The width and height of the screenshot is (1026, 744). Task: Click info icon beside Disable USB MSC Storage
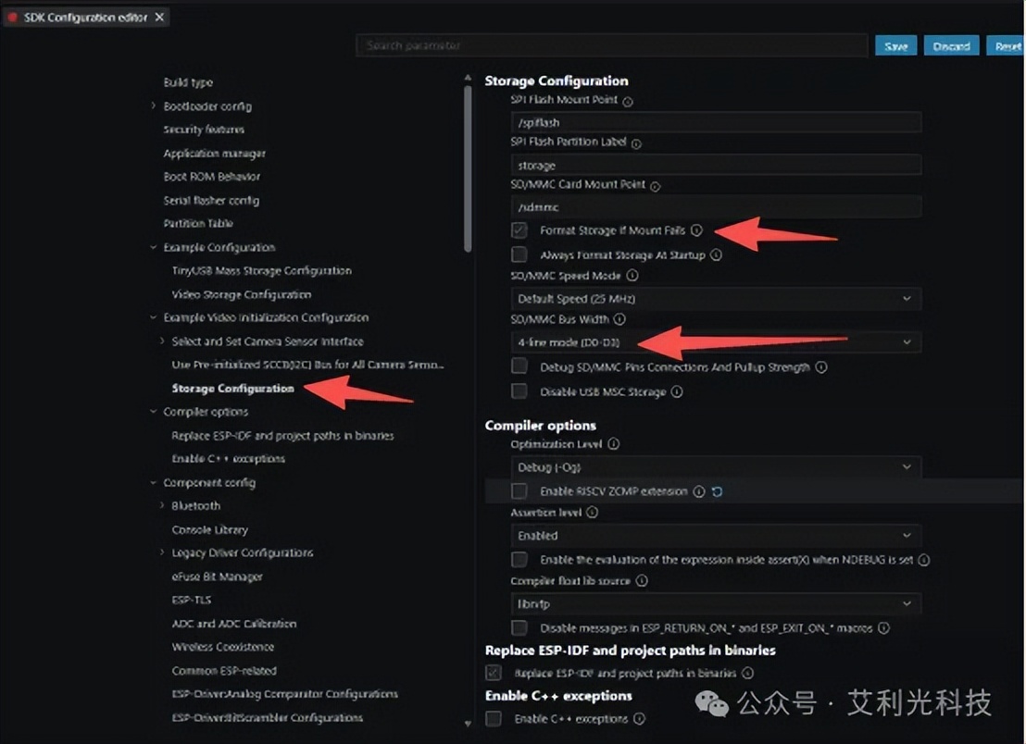point(677,391)
